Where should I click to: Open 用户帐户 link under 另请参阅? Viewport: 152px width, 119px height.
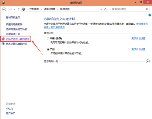[x=11, y=113]
